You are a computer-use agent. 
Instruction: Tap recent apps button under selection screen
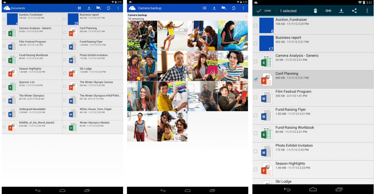(x=339, y=189)
